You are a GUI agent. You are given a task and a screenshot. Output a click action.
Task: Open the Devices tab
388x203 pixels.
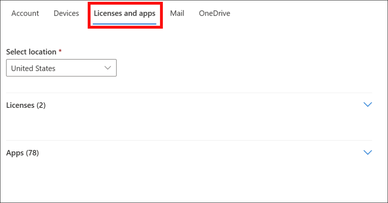66,14
